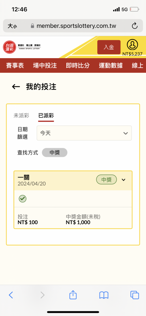The width and height of the screenshot is (146, 316).
Task: Open the member account profile icon
Action: click(132, 45)
